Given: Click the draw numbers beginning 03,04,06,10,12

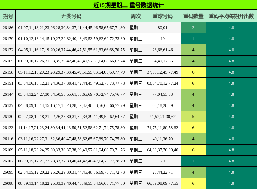Looking at the screenshot, I should (x=71, y=83).
